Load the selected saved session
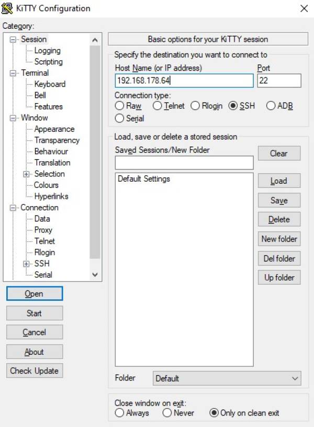The width and height of the screenshot is (314, 427). click(x=279, y=181)
